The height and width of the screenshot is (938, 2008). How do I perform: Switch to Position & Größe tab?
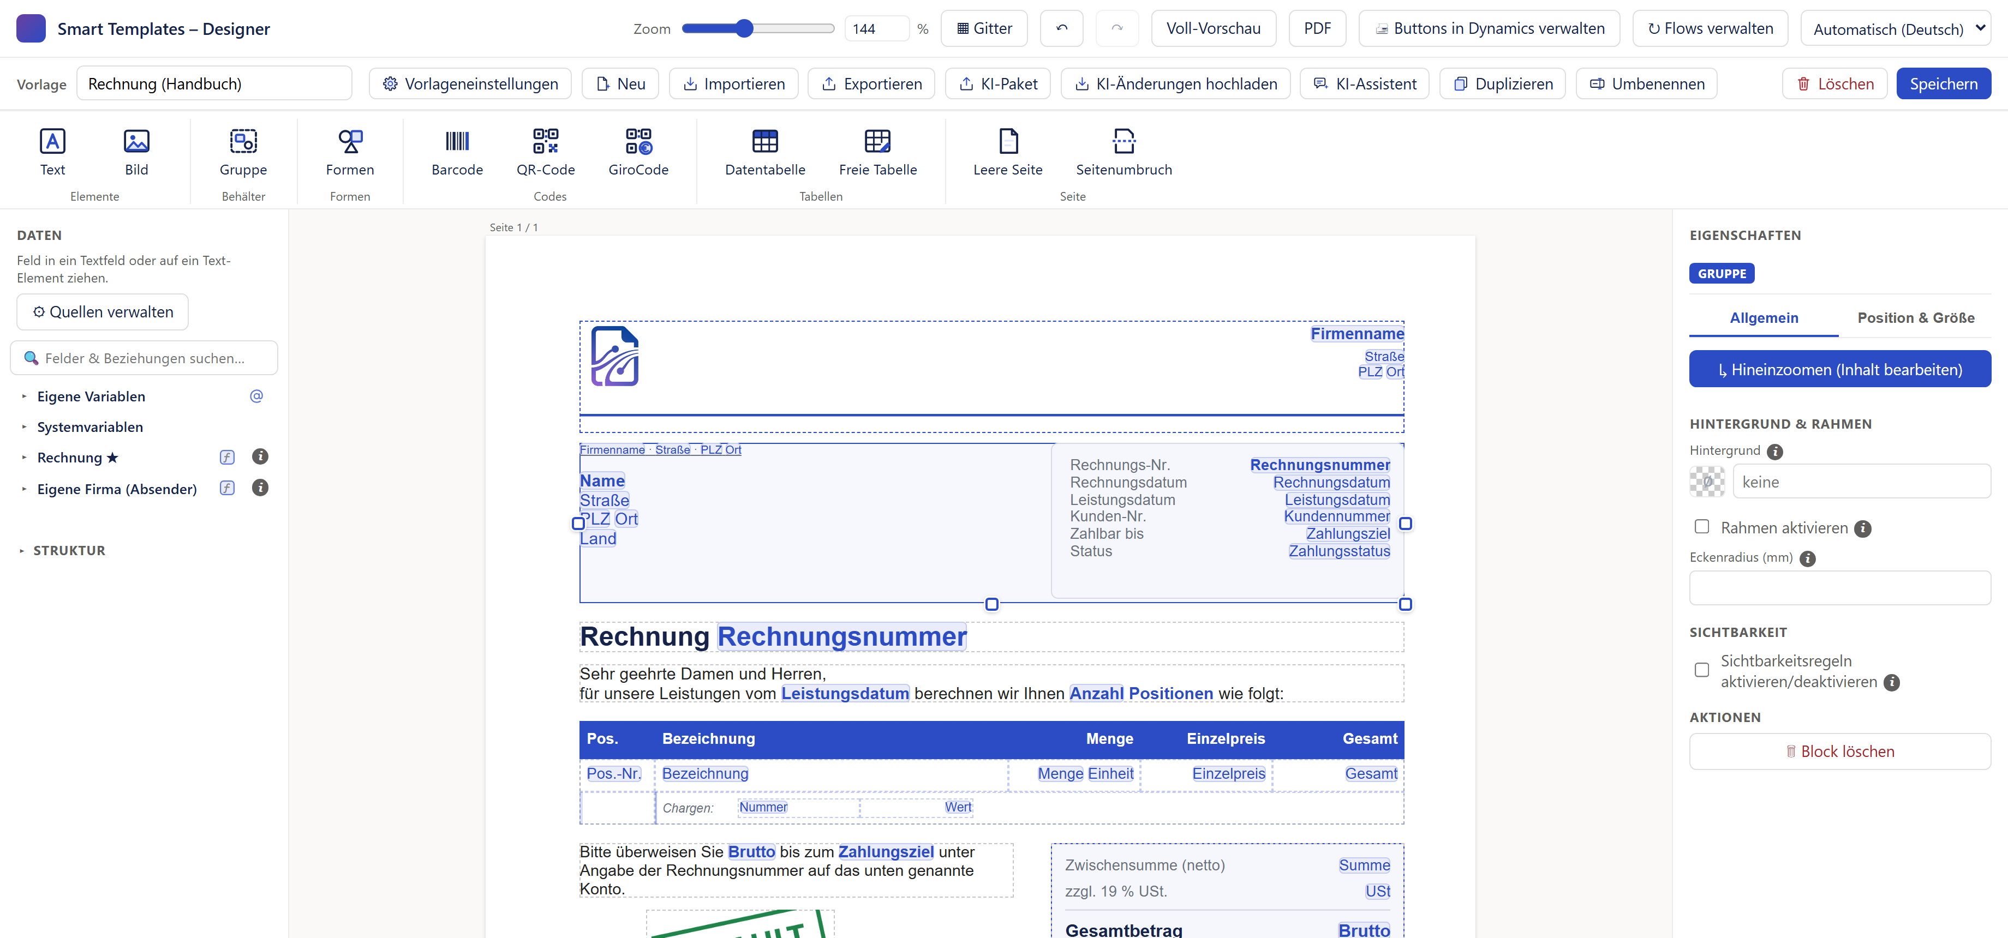(x=1915, y=318)
